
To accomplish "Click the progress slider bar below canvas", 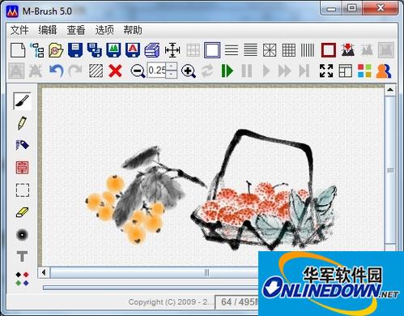I will pyautogui.click(x=151, y=288).
